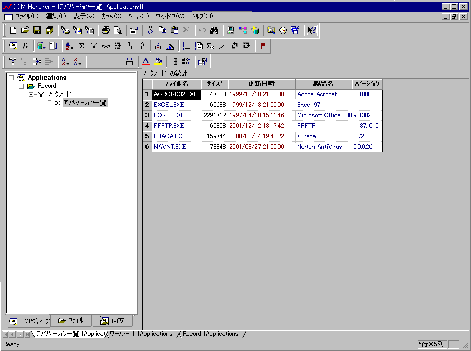Copy using the two-pages icon
This screenshot has width=471, height=351.
pos(162,30)
